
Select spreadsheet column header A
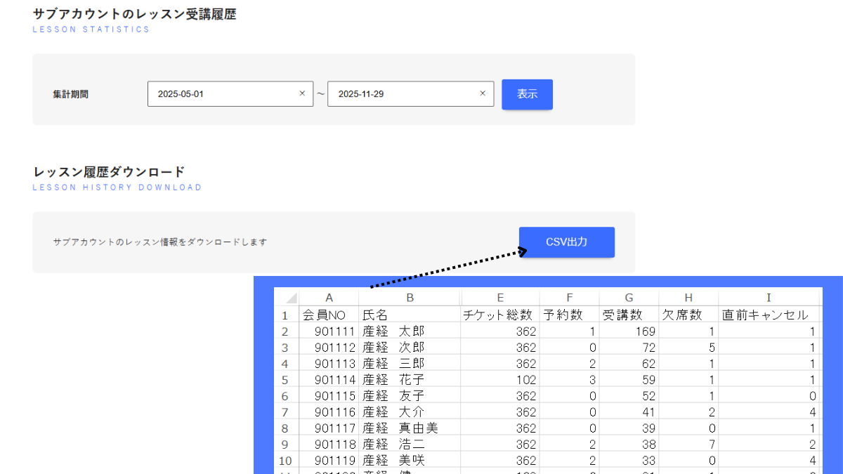[x=329, y=296]
